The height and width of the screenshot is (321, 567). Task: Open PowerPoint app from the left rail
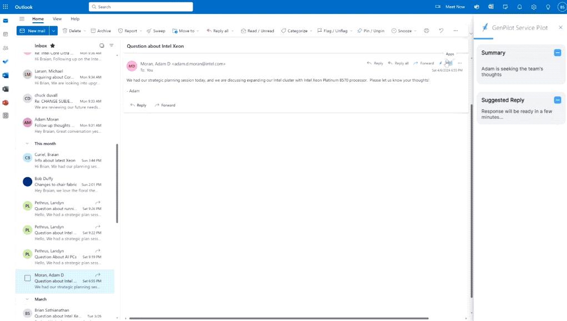[x=6, y=103]
